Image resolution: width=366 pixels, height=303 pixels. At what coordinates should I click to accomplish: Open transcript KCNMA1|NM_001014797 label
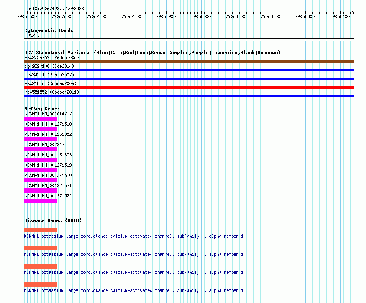coord(48,114)
